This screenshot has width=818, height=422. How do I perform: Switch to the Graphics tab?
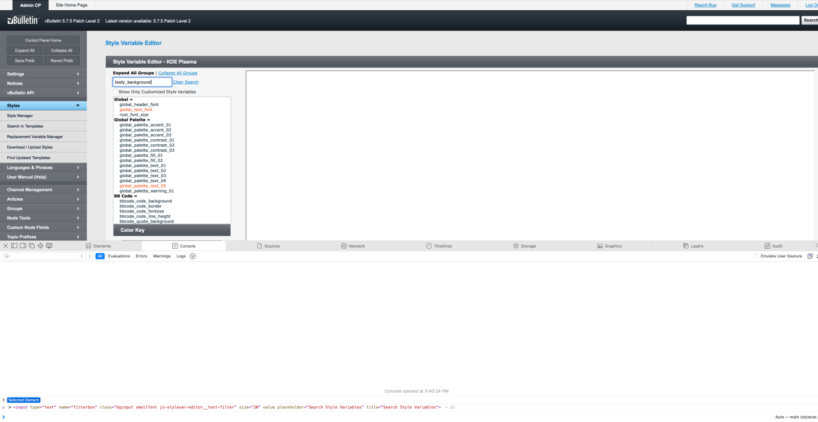(x=610, y=246)
